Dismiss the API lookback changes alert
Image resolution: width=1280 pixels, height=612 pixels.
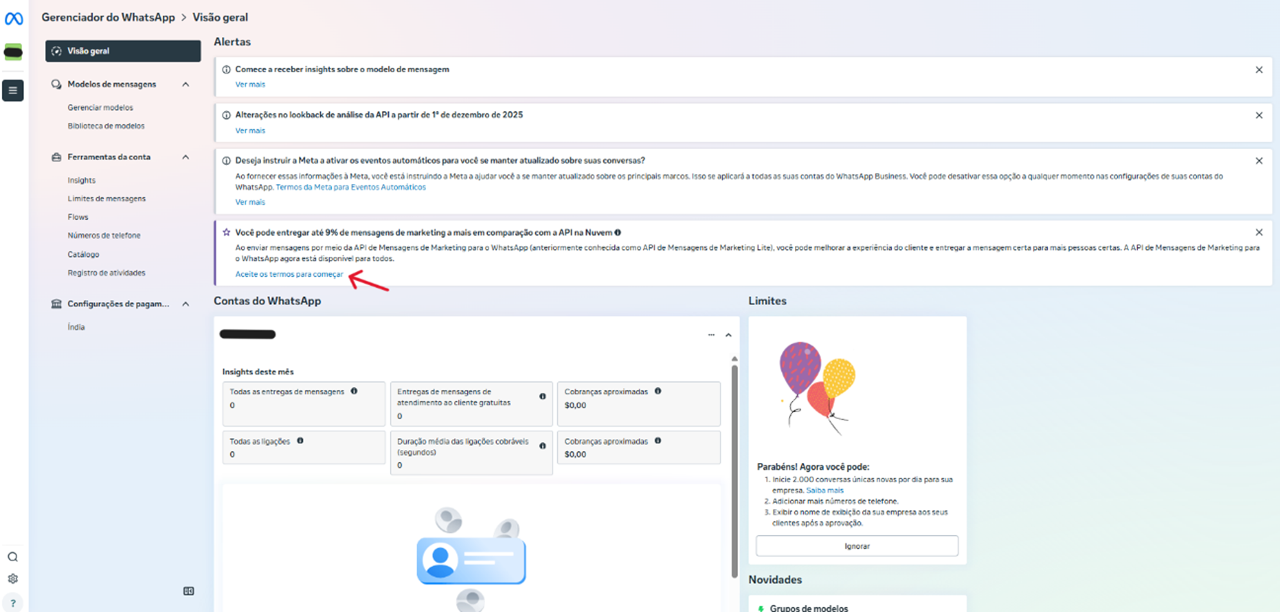(1259, 115)
